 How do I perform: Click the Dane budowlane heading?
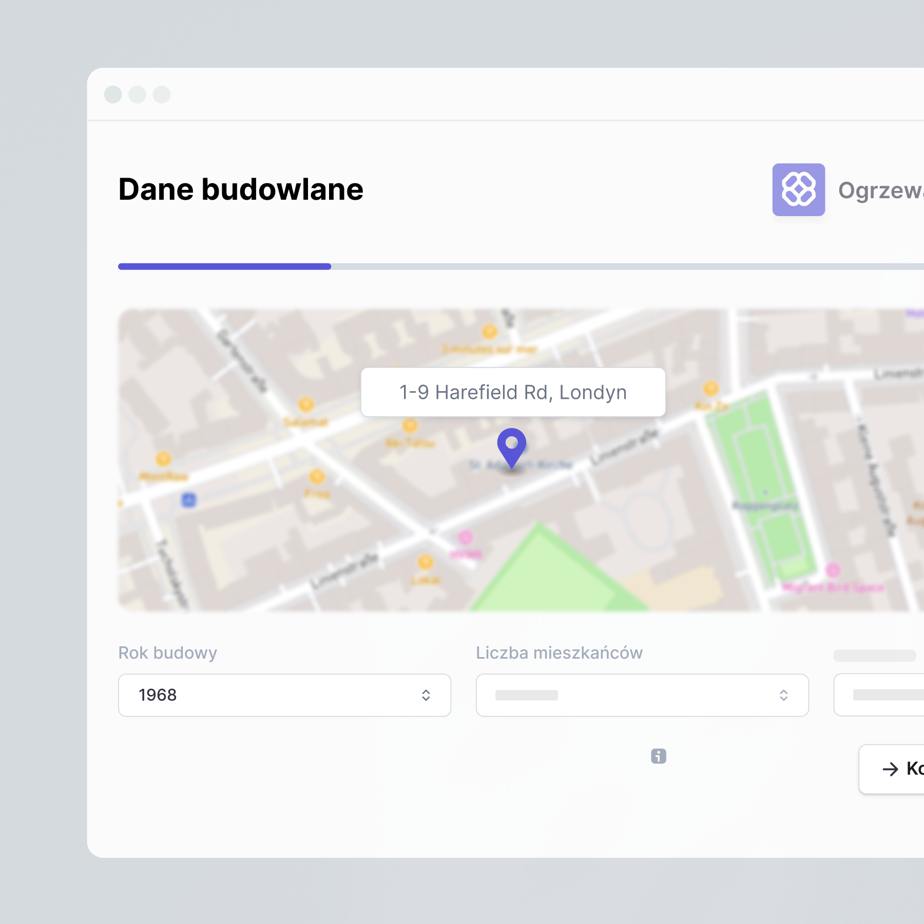click(x=241, y=189)
